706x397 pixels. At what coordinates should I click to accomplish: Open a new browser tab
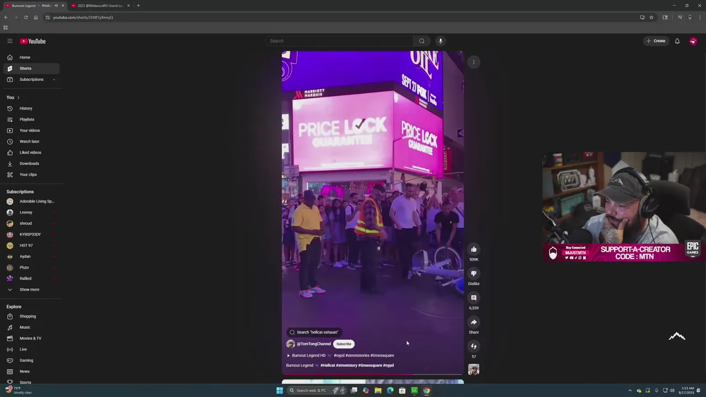tap(138, 6)
